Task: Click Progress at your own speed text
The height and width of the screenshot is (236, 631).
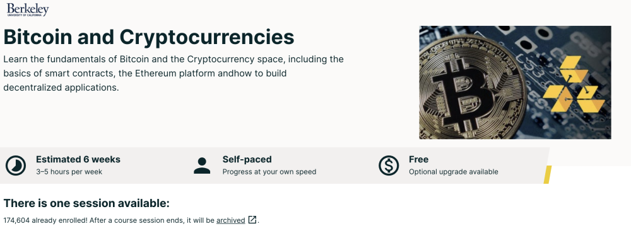Action: tap(269, 172)
